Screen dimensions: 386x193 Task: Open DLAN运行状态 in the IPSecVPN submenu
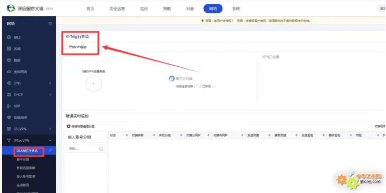[27, 151]
